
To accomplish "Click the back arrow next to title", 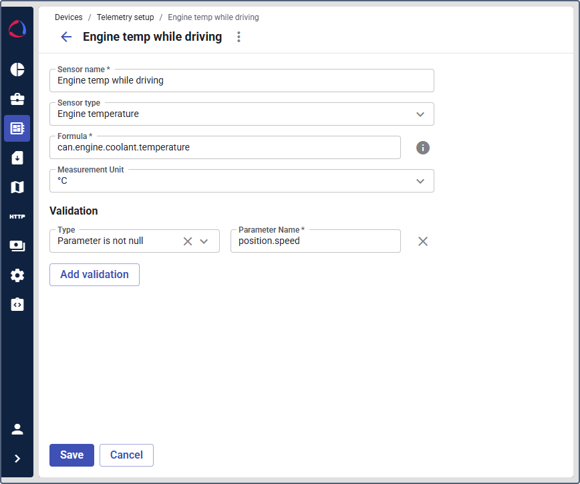I will (x=66, y=37).
